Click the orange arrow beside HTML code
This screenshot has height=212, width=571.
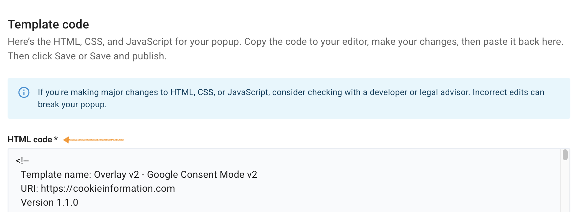click(x=93, y=140)
